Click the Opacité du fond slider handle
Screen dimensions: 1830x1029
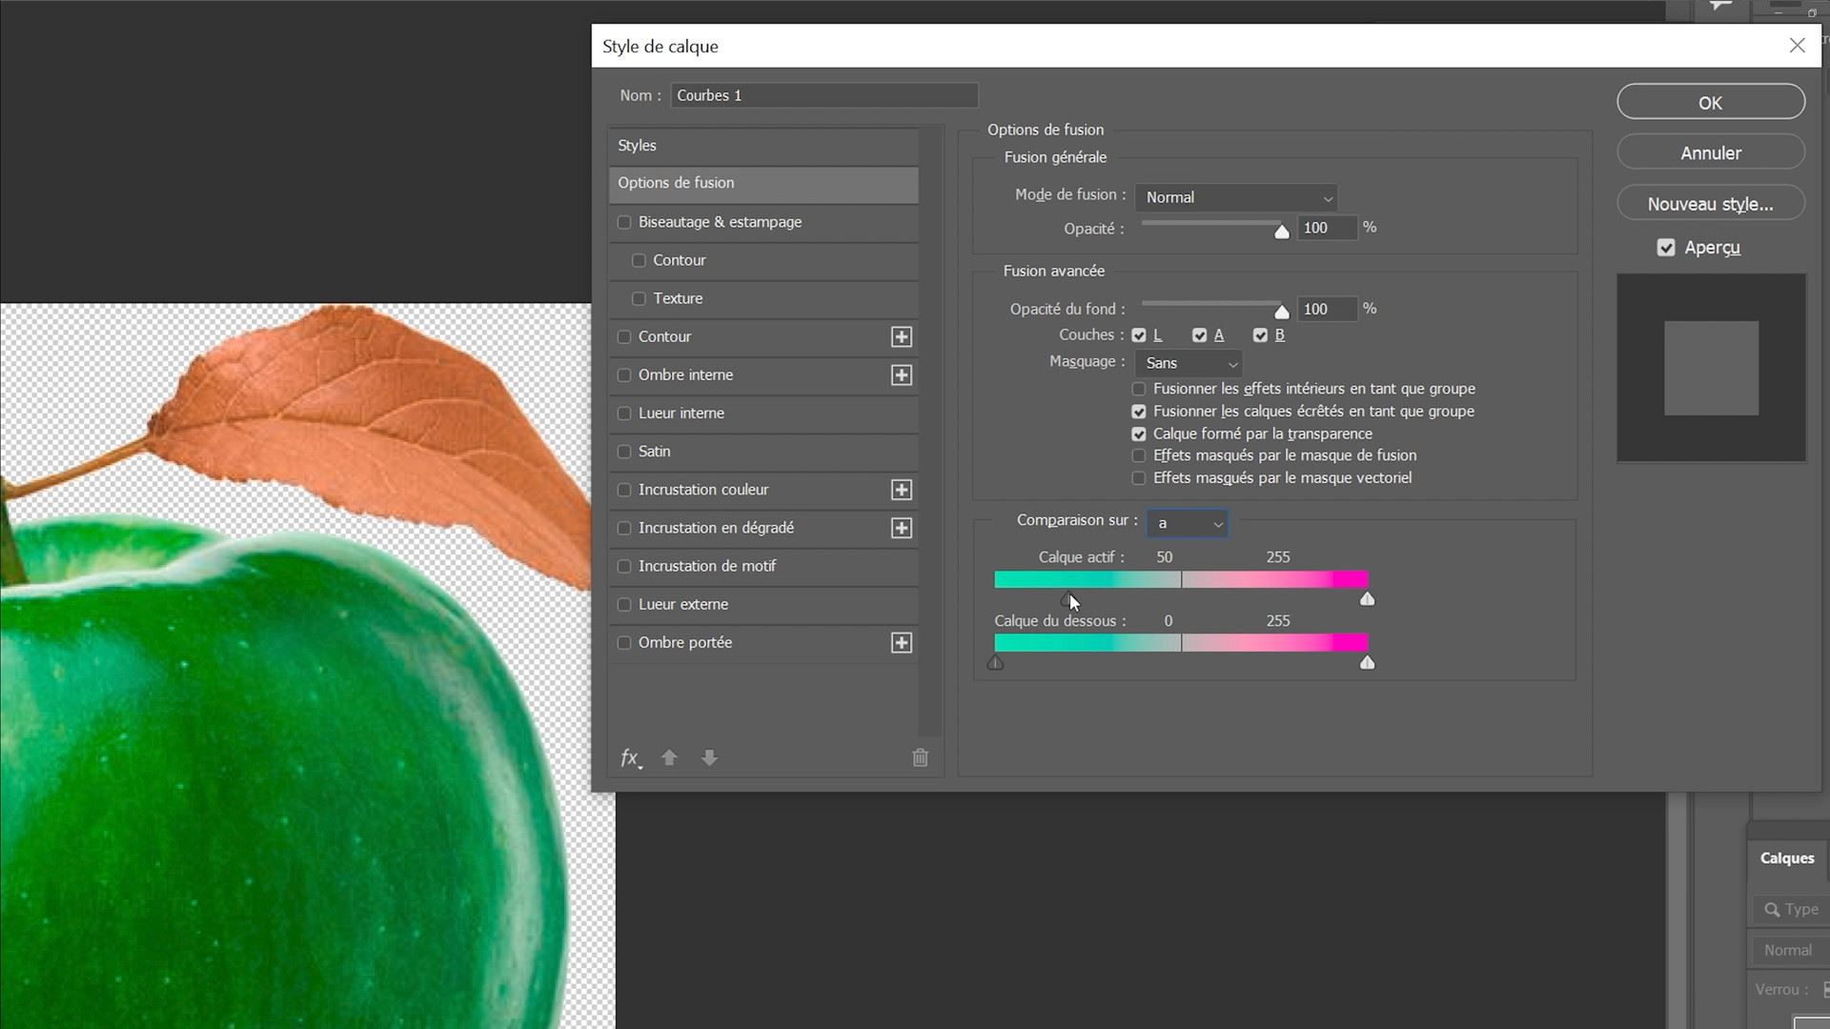click(x=1282, y=312)
